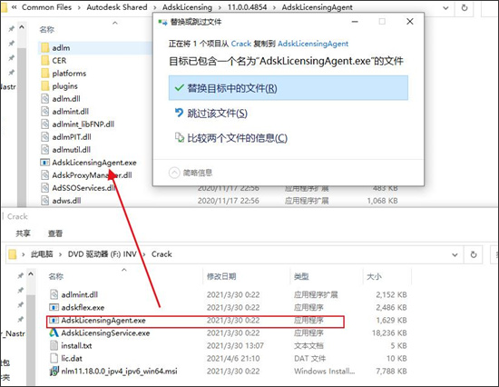Select install.txt file icon

(54, 345)
